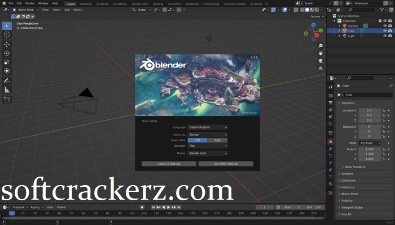395x225 pixels.
Task: Toggle the camera view icon
Action: pyautogui.click(x=321, y=61)
